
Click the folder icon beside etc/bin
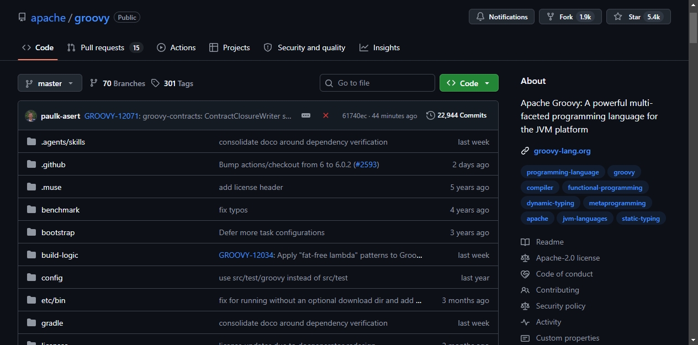click(x=31, y=300)
